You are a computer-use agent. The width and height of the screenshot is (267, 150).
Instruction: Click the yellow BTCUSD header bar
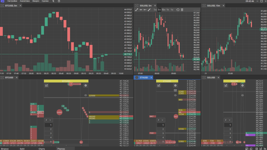66,81
